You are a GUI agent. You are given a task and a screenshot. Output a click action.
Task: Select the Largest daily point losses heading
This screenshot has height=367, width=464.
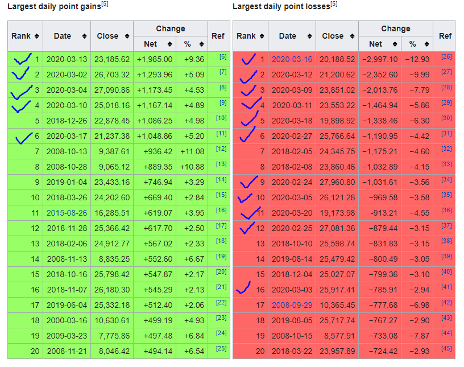[281, 6]
